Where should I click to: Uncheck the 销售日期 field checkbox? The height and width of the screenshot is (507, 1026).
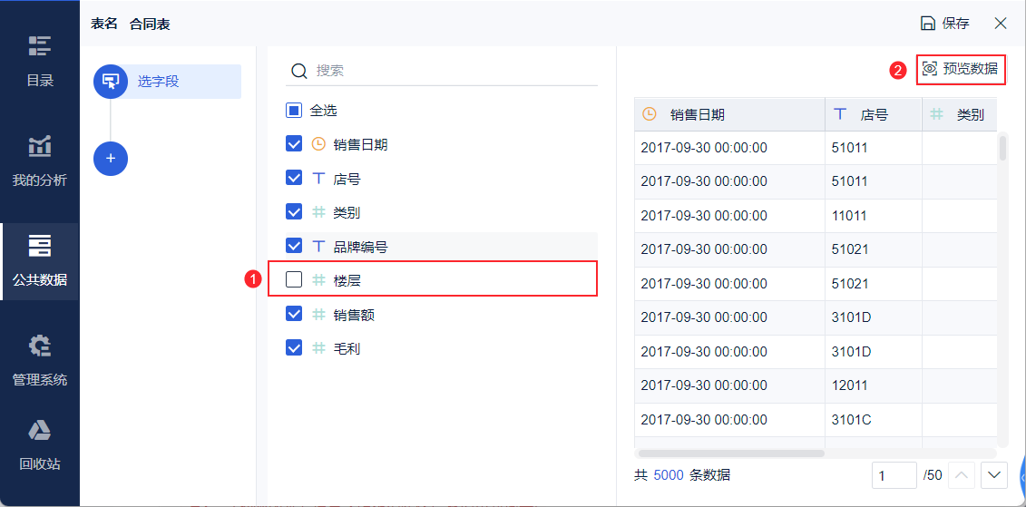coord(294,144)
